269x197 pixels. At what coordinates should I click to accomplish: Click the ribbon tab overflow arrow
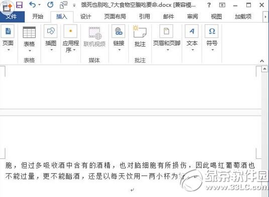click(x=265, y=17)
